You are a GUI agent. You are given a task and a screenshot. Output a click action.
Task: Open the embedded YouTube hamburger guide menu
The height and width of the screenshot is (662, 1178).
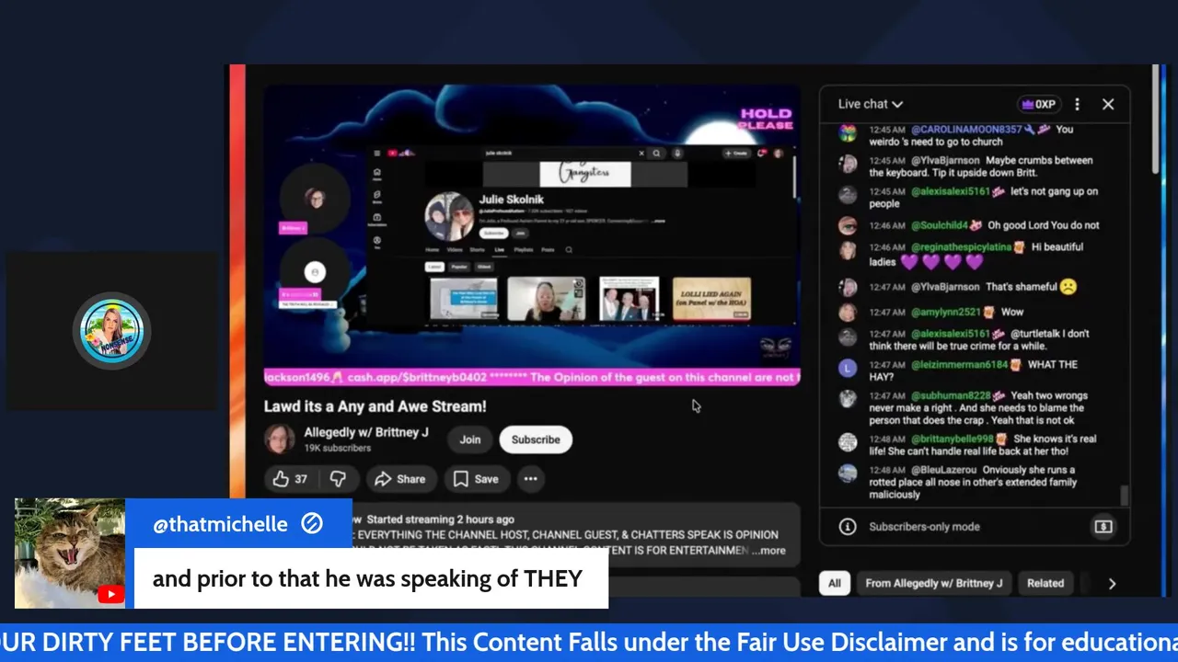click(x=377, y=153)
